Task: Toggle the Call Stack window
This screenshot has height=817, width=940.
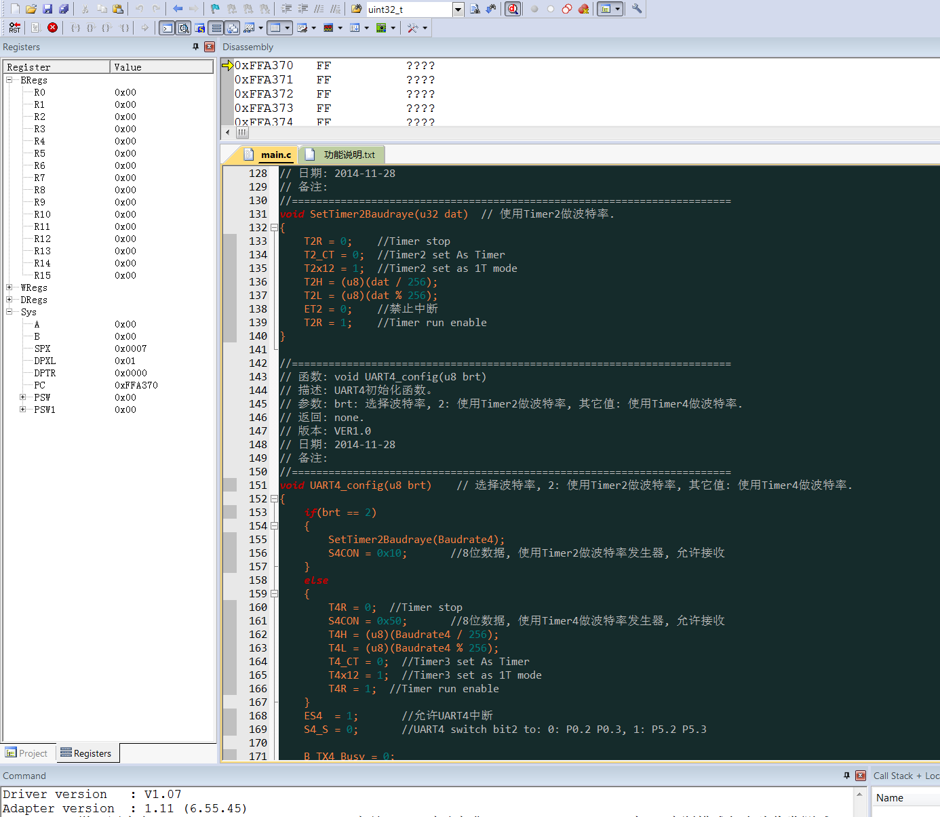Action: 232,28
